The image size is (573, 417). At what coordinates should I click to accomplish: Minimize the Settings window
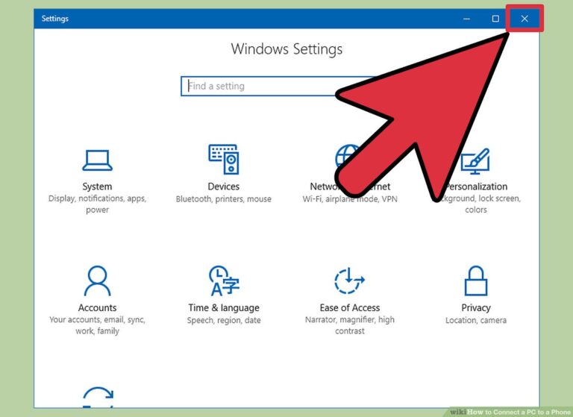click(x=466, y=19)
